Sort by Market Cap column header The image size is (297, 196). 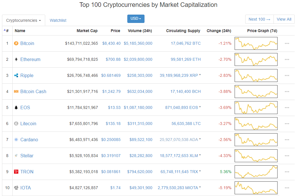coord(87,31)
